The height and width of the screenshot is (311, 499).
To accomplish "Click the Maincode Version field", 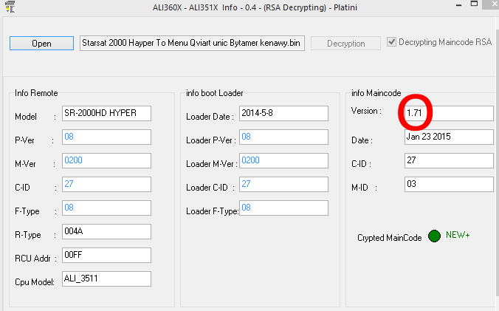I will 449,113.
